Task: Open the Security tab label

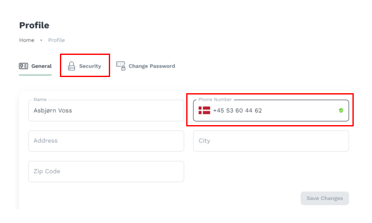Action: tap(90, 66)
